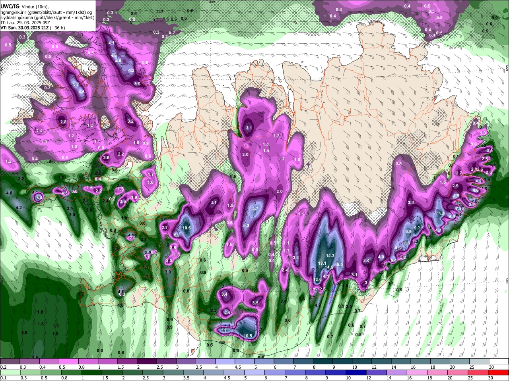Click the blue rain swatch between 8 and 9
509x381 pixels.
point(315,372)
